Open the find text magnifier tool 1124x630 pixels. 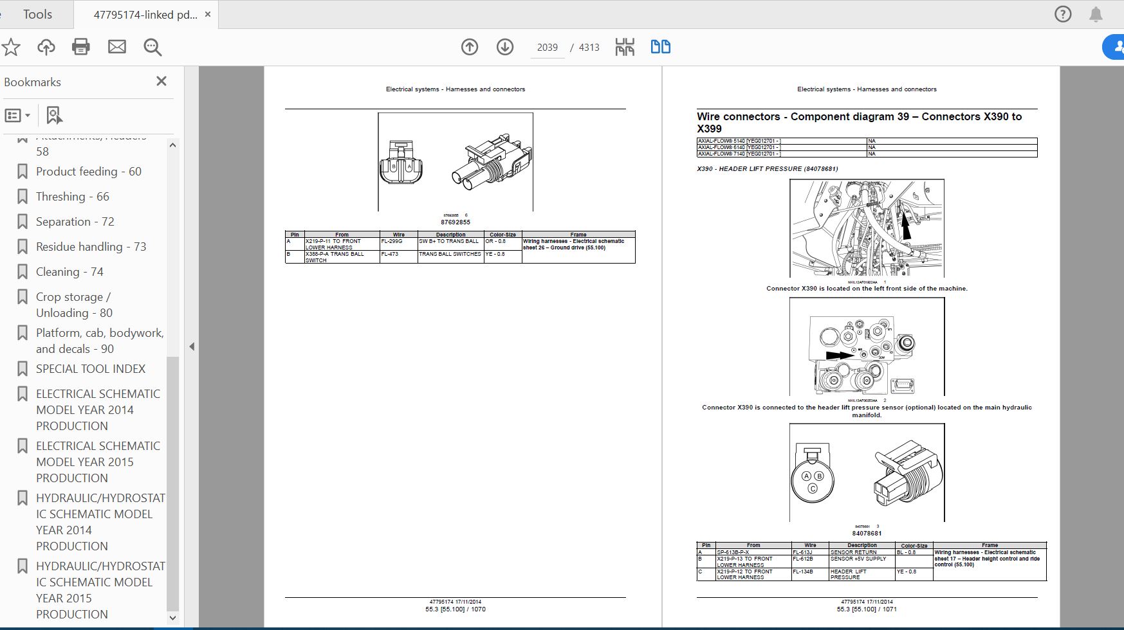pos(152,47)
